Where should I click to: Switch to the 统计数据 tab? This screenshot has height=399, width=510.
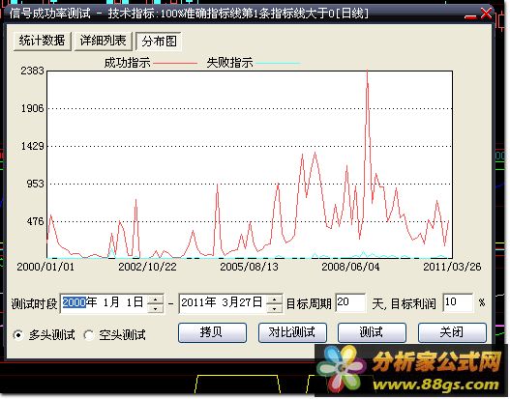42,41
